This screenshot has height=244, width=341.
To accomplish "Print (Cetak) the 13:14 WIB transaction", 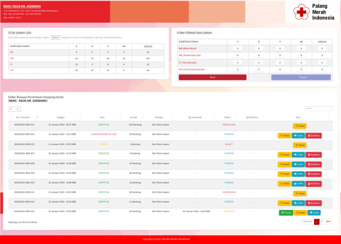I will (x=298, y=155).
